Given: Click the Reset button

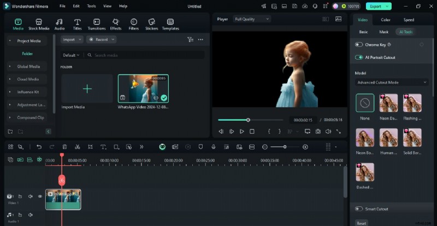Looking at the screenshot, I should [x=362, y=223].
